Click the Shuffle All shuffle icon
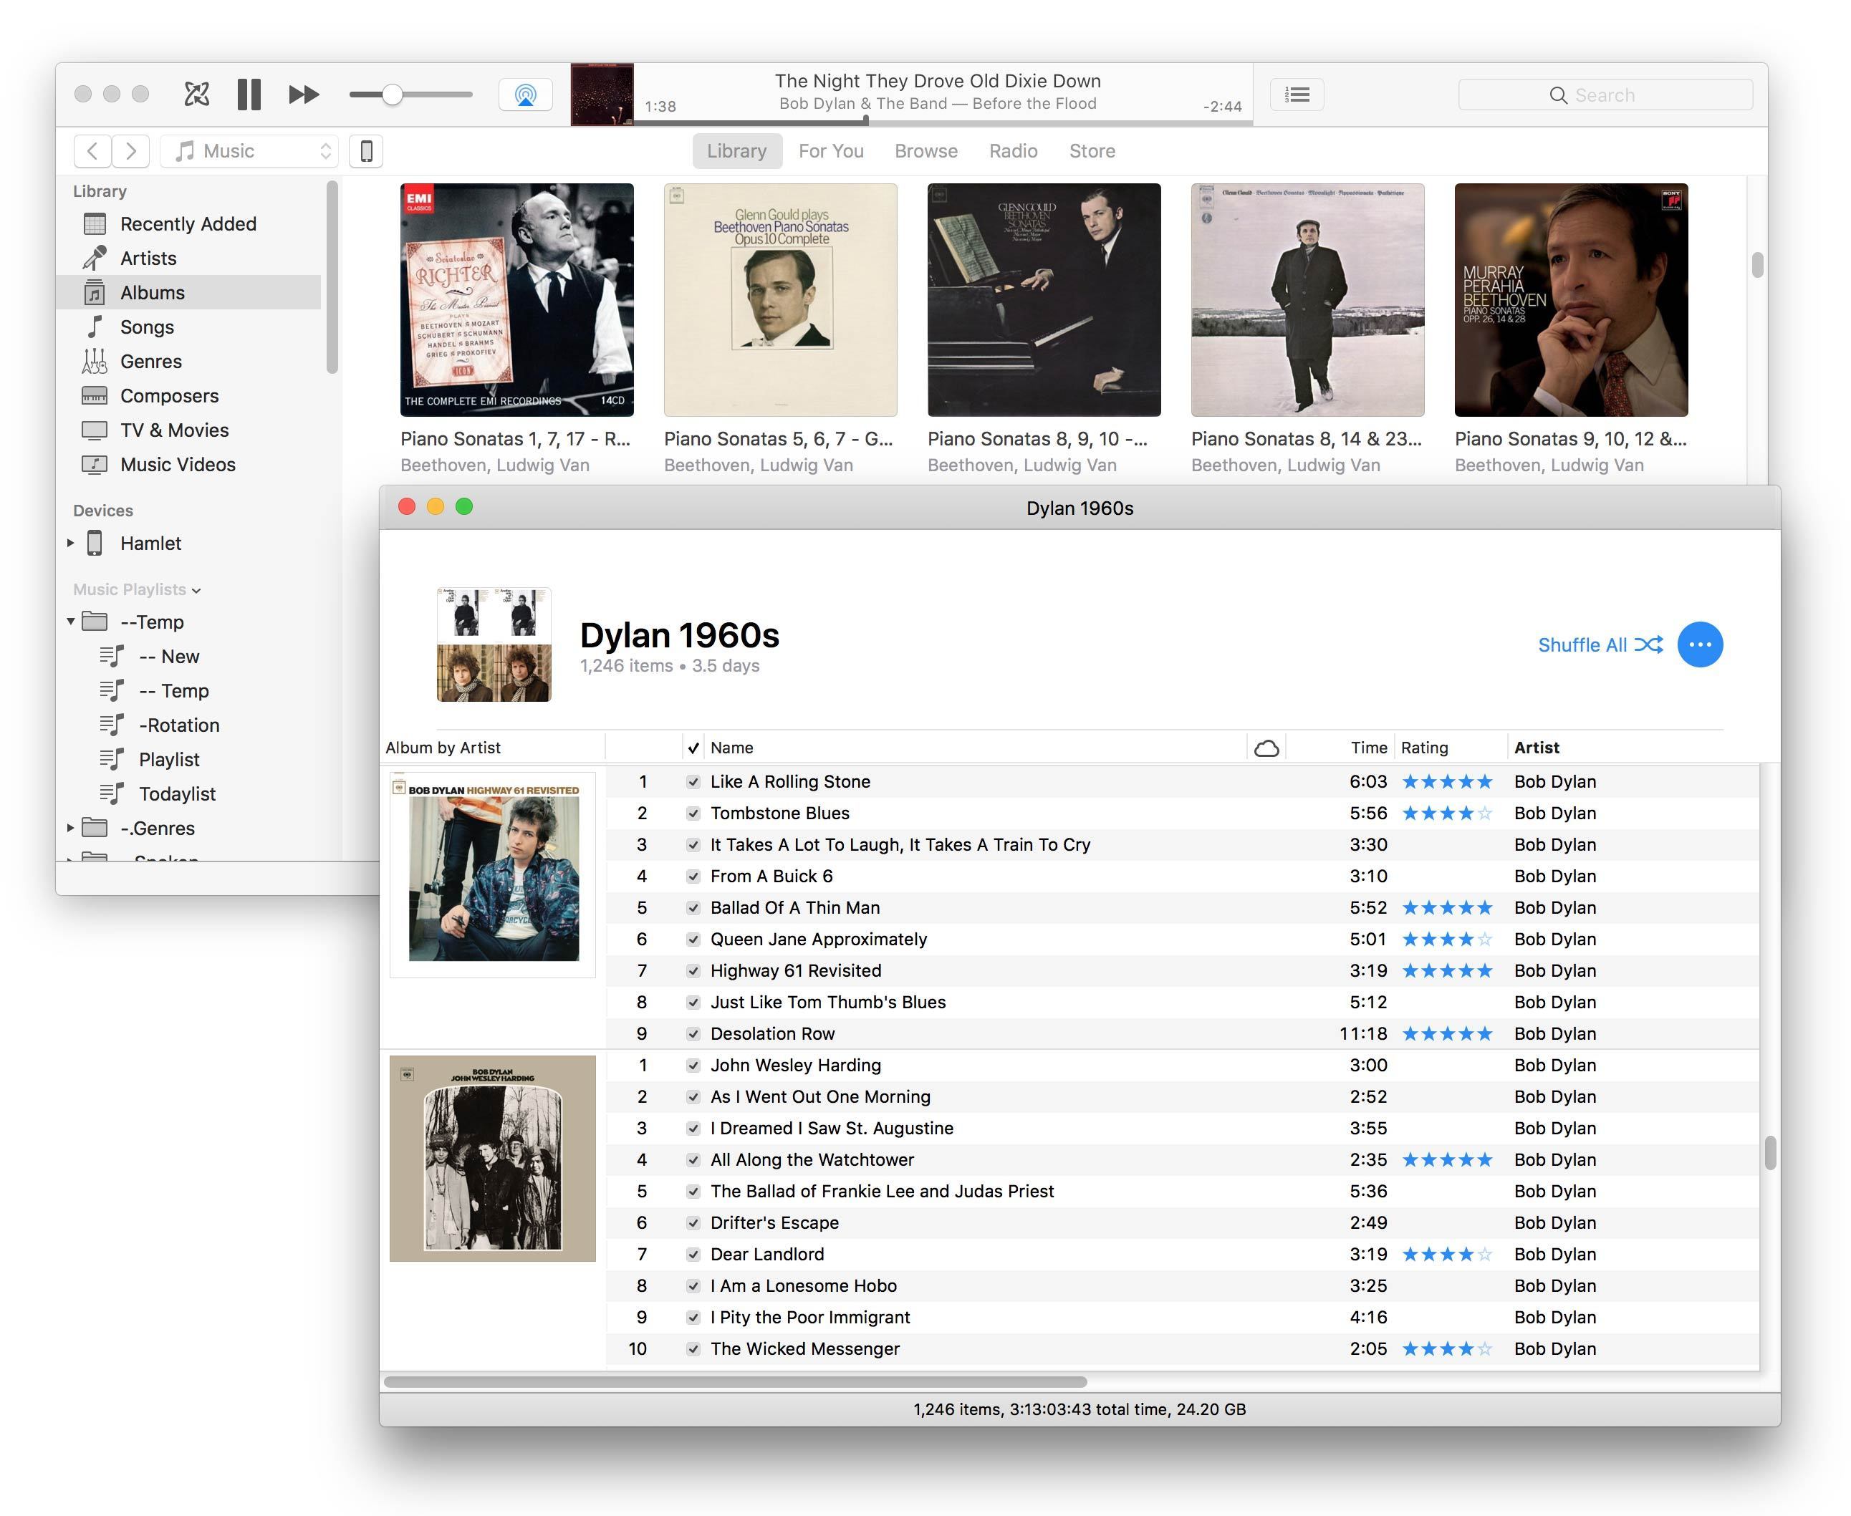The width and height of the screenshot is (1851, 1516). (1648, 644)
